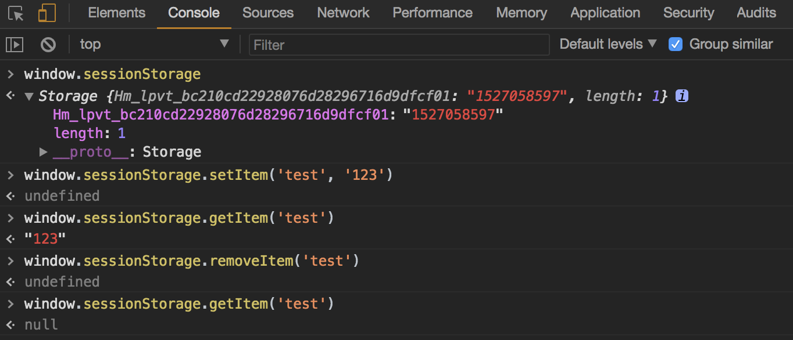
Task: Click the inspect element picker icon
Action: pyautogui.click(x=16, y=13)
